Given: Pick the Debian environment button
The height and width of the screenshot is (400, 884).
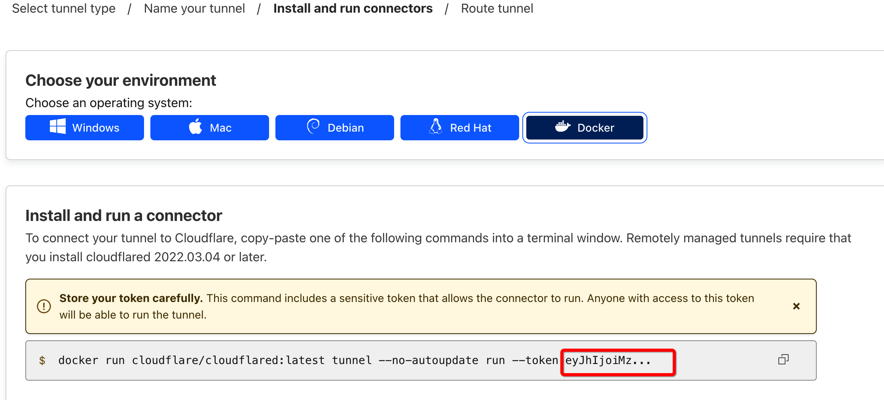Looking at the screenshot, I should (x=335, y=128).
